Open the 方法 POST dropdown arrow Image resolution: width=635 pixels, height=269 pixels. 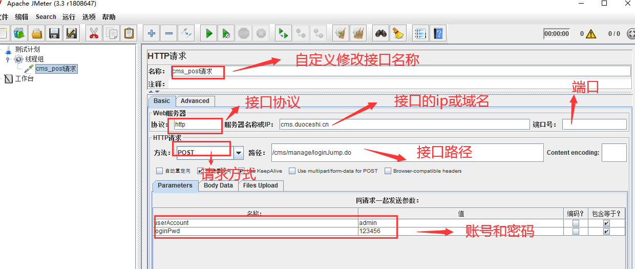pyautogui.click(x=238, y=152)
